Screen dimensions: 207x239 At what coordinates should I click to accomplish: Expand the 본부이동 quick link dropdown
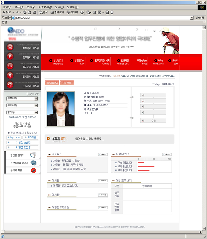[36, 99]
